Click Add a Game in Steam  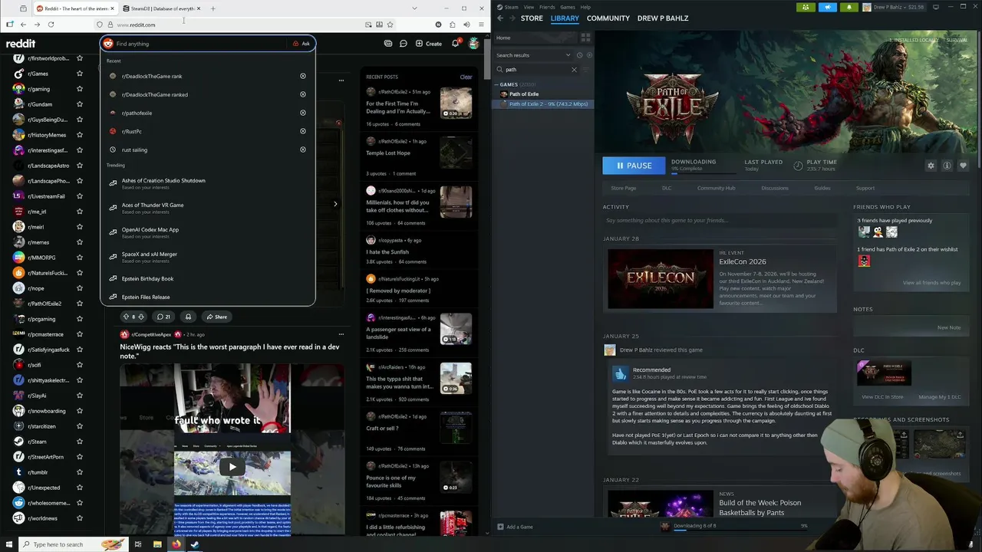tap(515, 527)
